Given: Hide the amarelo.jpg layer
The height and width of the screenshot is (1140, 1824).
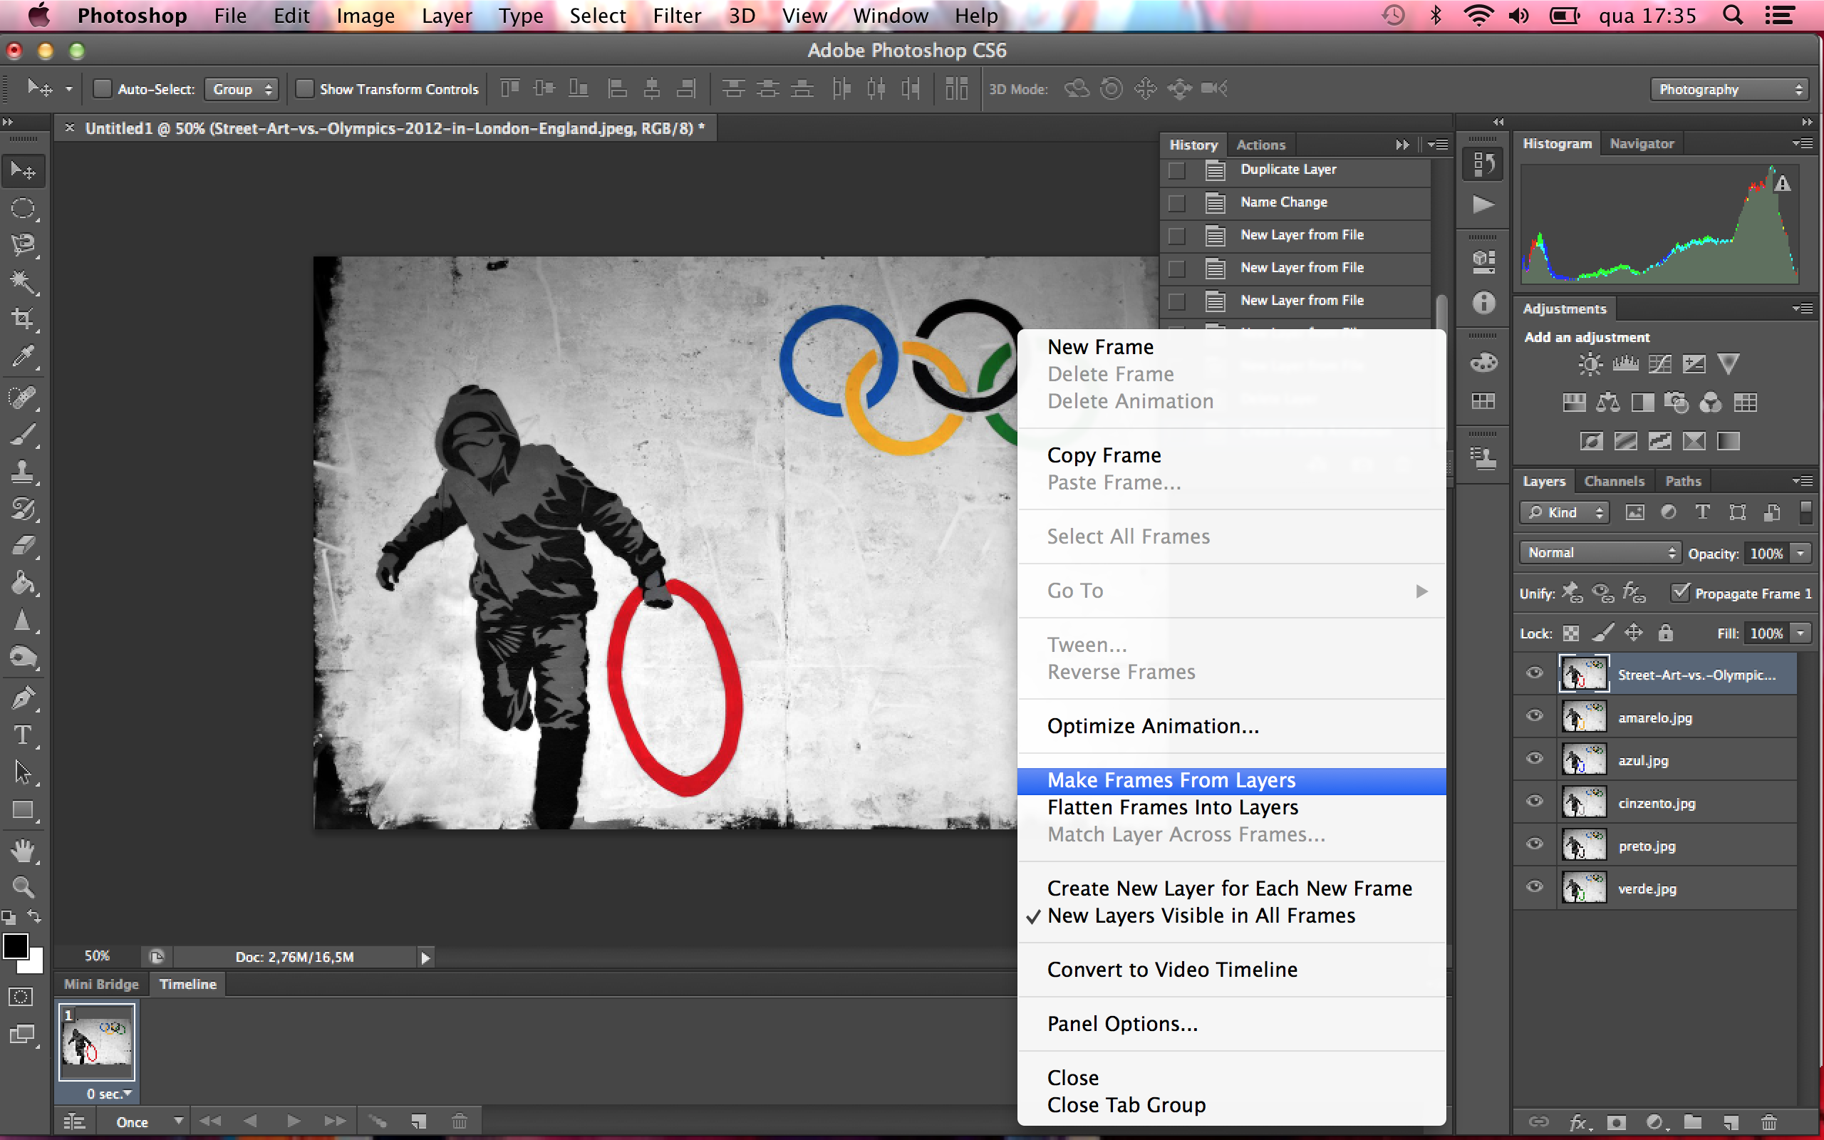Looking at the screenshot, I should [1534, 716].
